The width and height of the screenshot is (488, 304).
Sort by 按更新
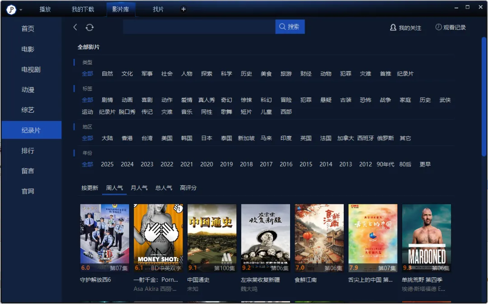[x=89, y=188]
